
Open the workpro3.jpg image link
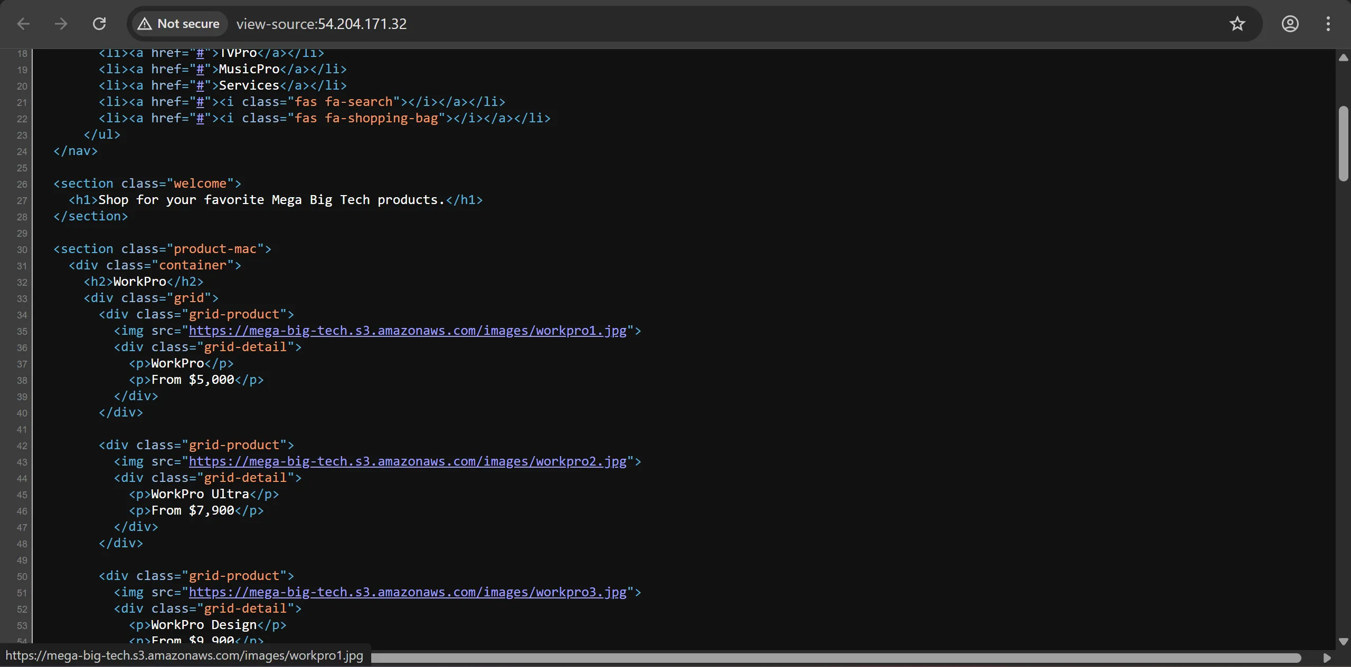tap(407, 592)
